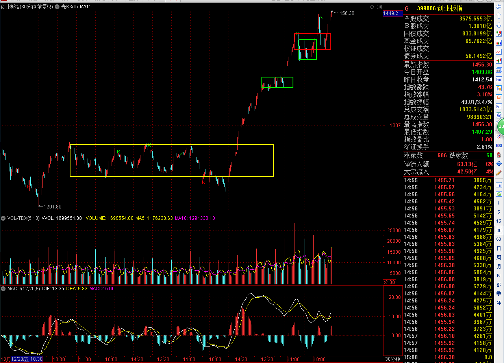Switch to yearly 年 period

tap(499, 302)
